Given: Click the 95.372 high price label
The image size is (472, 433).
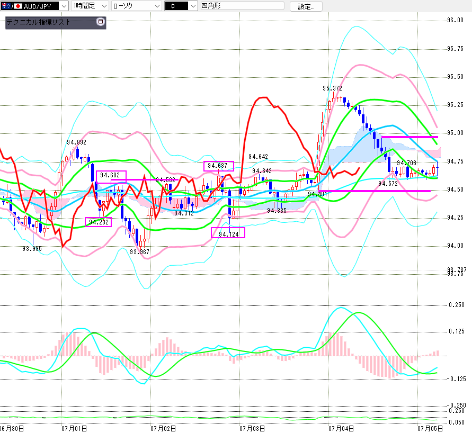Looking at the screenshot, I should tap(332, 88).
